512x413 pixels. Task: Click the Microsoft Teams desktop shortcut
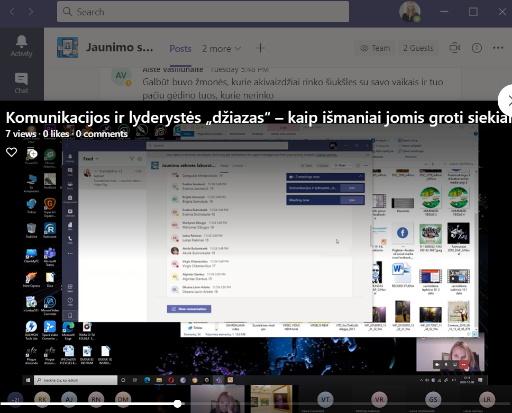(x=50, y=257)
